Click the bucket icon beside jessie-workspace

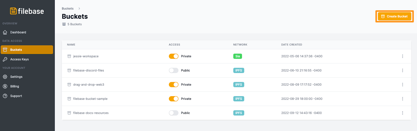click(69, 56)
